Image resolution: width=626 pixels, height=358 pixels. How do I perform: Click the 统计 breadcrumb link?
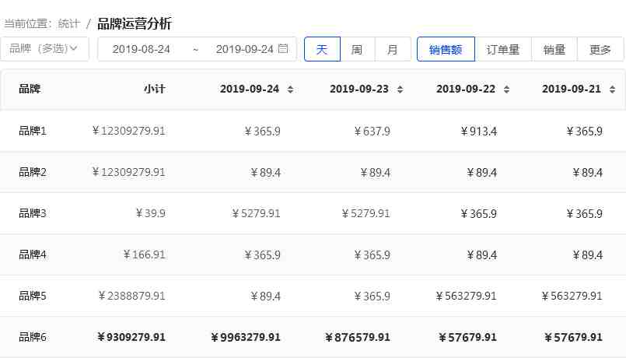(68, 24)
